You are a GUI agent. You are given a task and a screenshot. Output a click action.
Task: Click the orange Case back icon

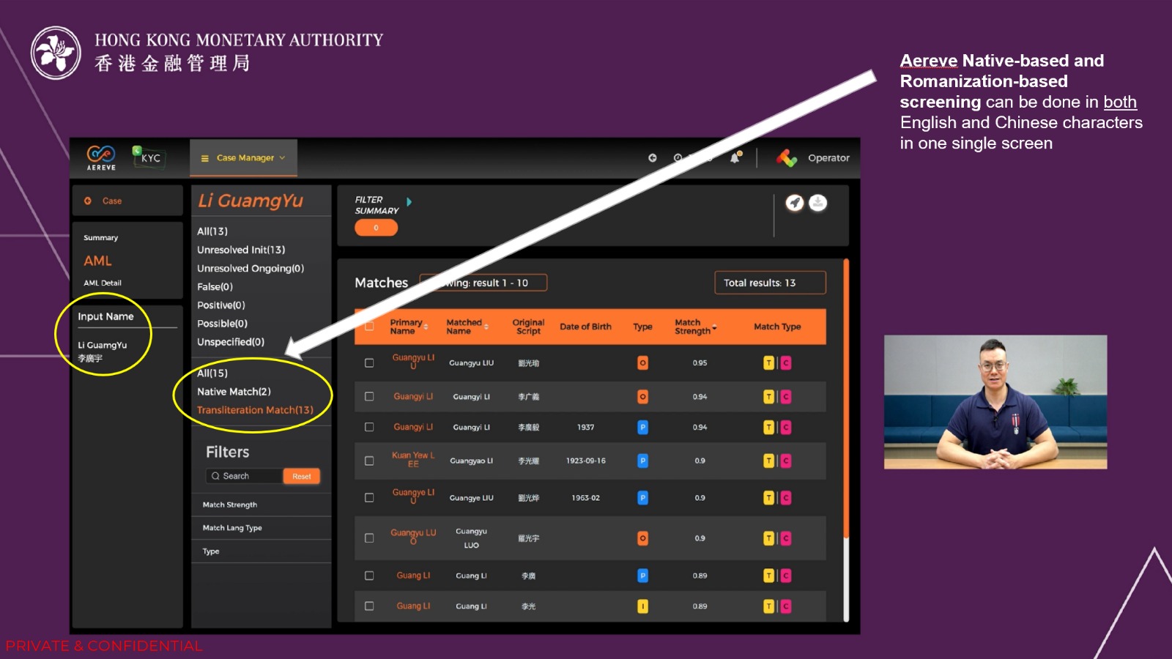pyautogui.click(x=88, y=201)
